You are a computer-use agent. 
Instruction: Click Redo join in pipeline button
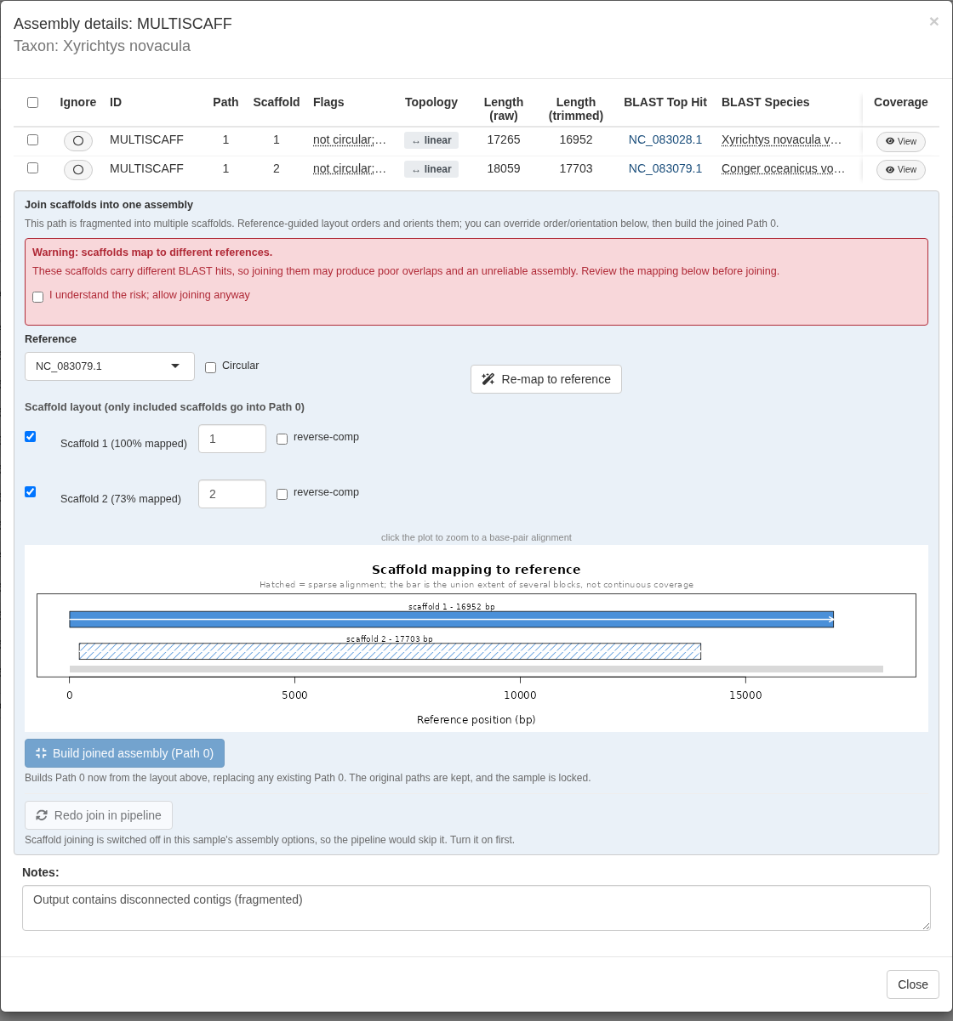(x=99, y=815)
